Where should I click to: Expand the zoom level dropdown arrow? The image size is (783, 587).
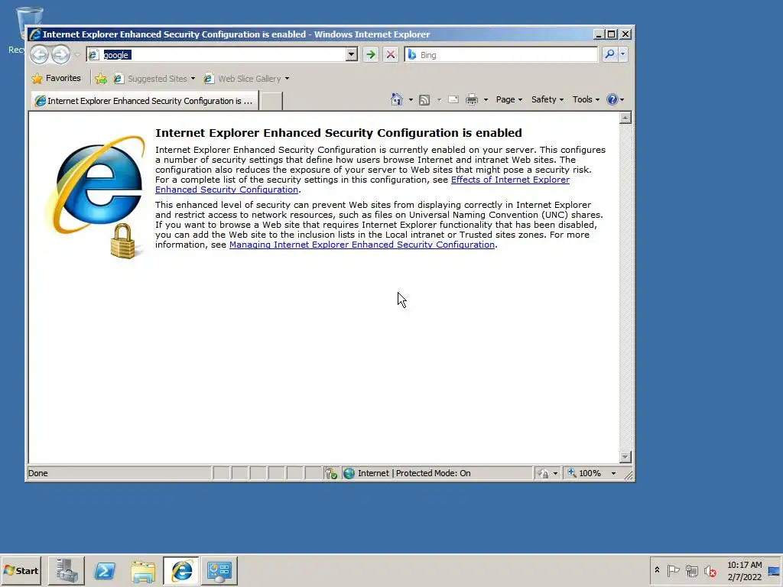click(x=614, y=473)
